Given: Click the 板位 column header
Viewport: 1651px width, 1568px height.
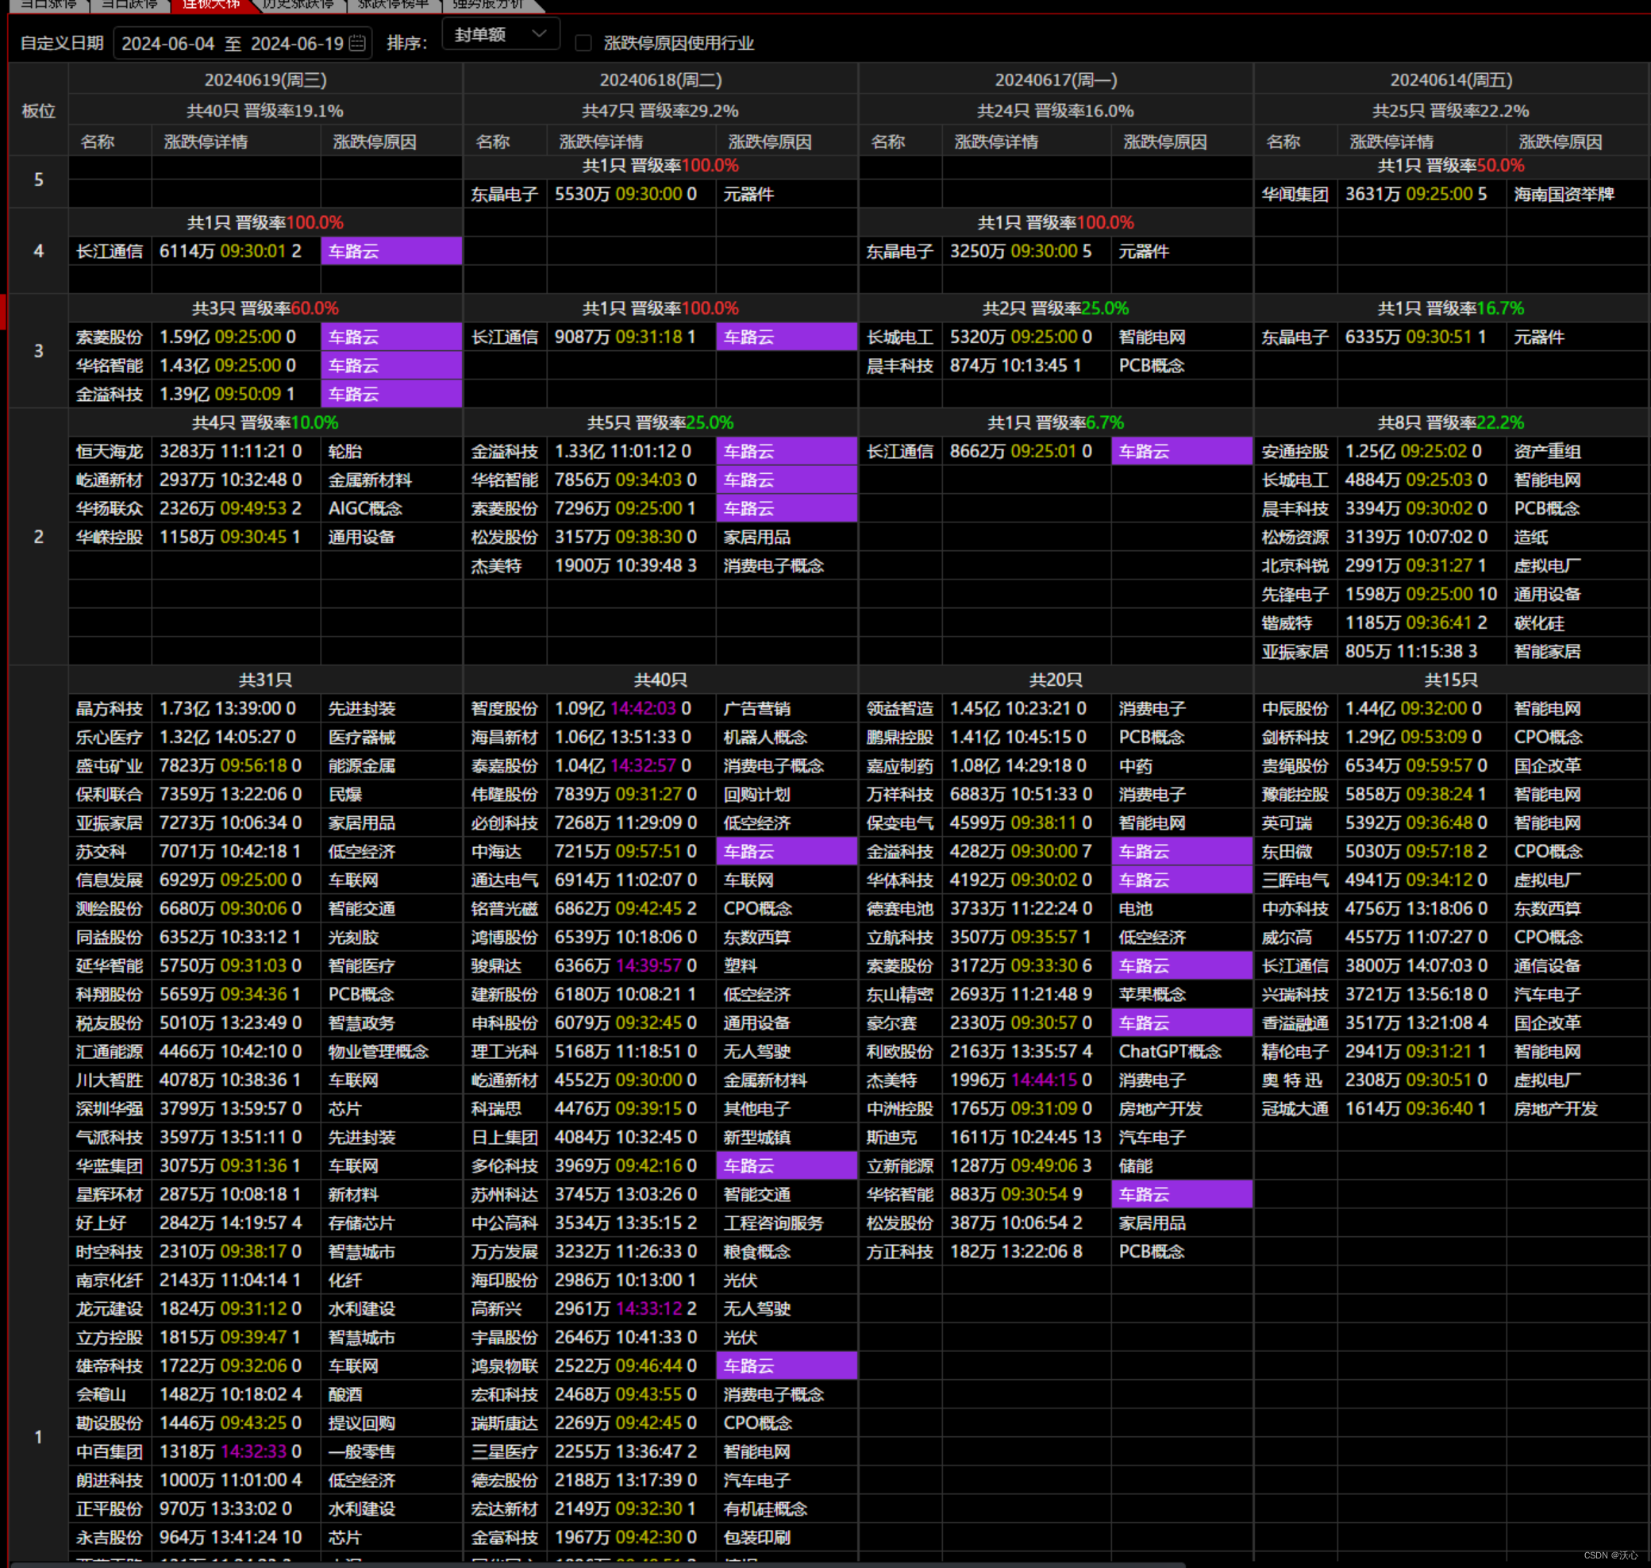Looking at the screenshot, I should pos(38,110).
